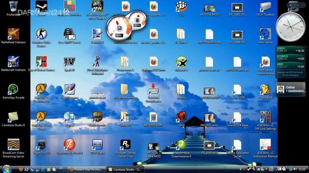This screenshot has width=309, height=173.
Task: Expand hidden system tray icons
Action: click(240, 169)
